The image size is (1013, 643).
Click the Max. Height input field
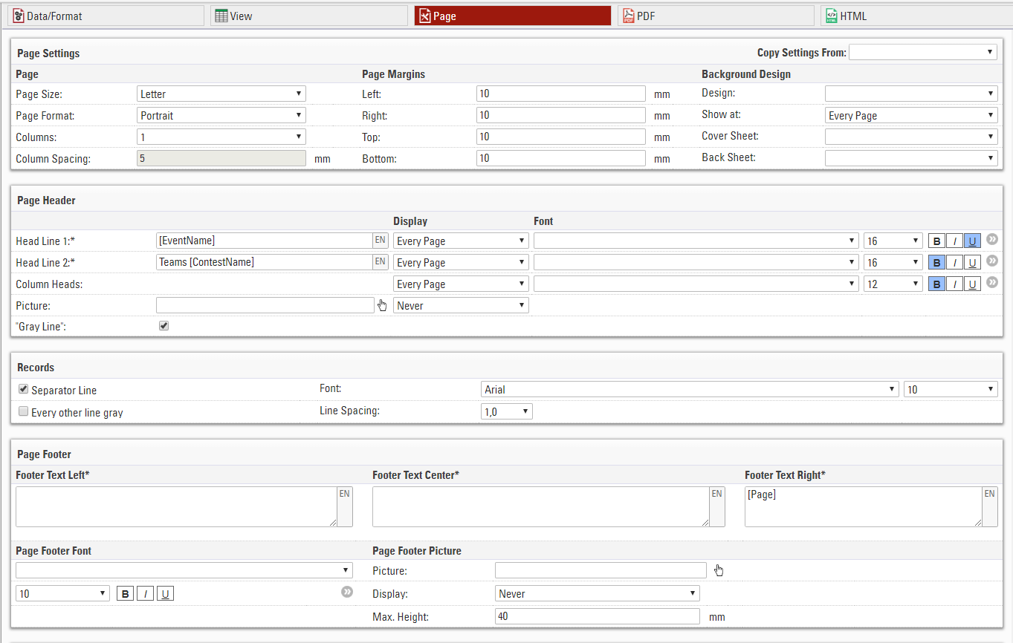(x=598, y=616)
